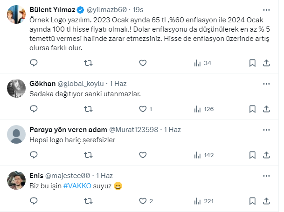View analytics showing 34 views
This screenshot has height=212, width=284.
click(202, 63)
